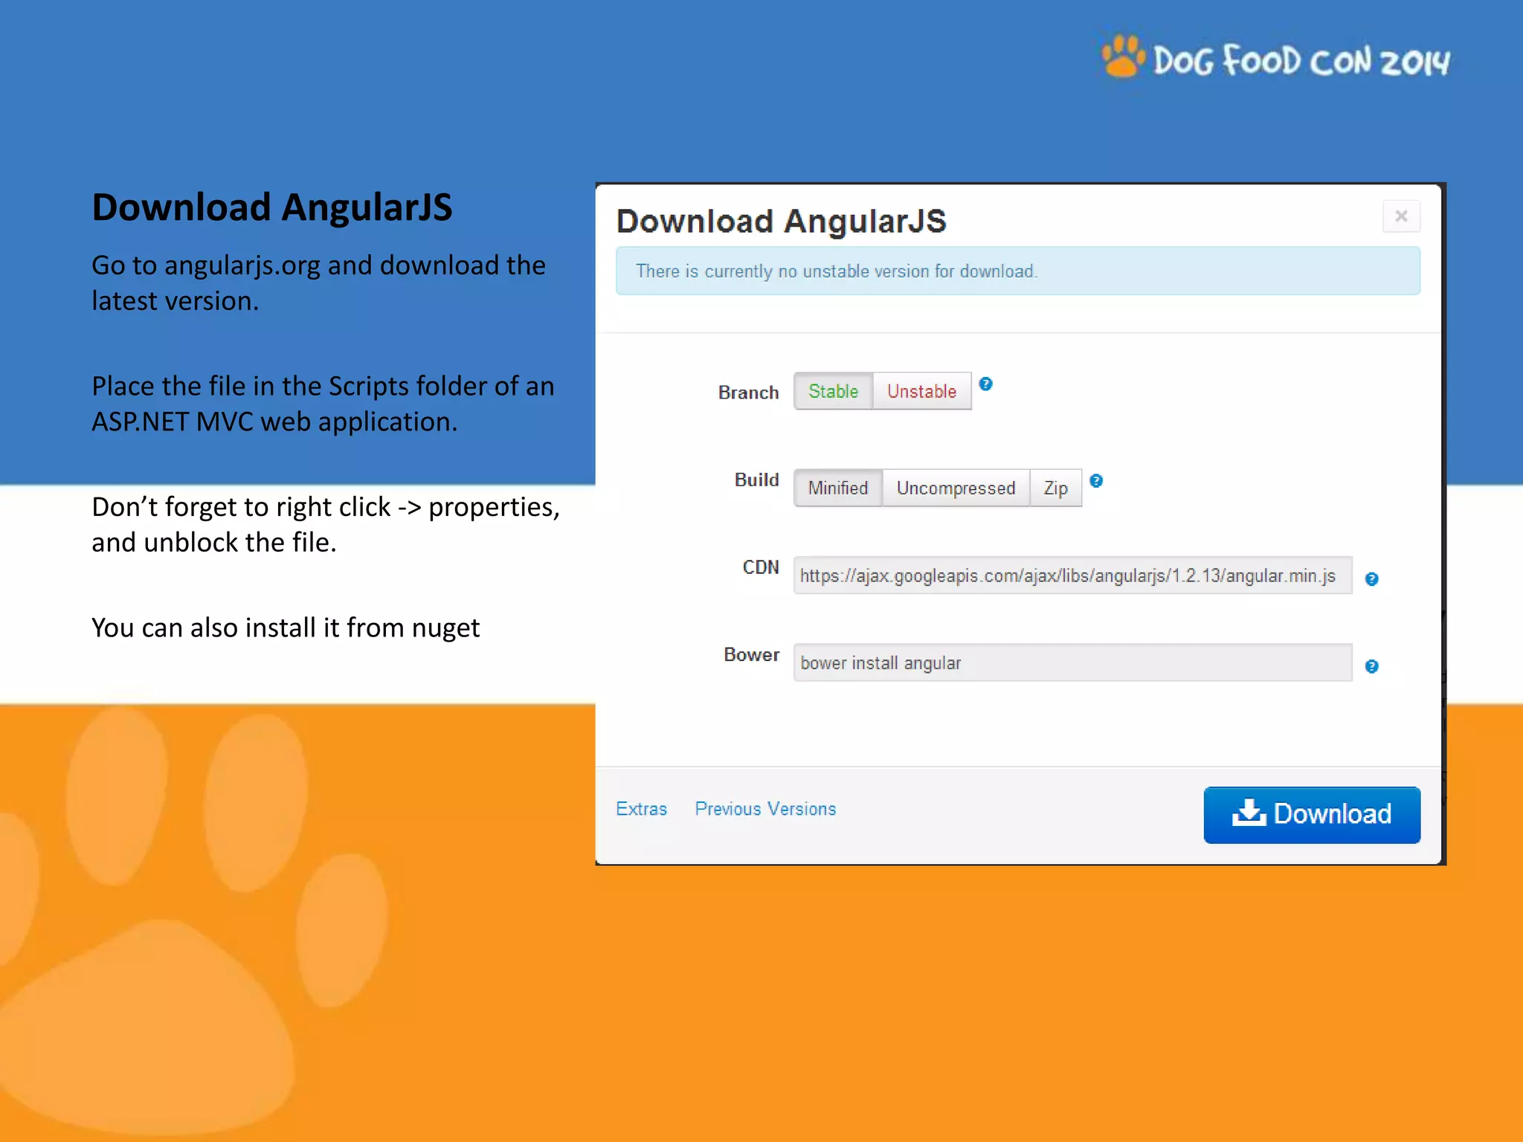Open the Previous Versions link
This screenshot has width=1523, height=1142.
765,809
